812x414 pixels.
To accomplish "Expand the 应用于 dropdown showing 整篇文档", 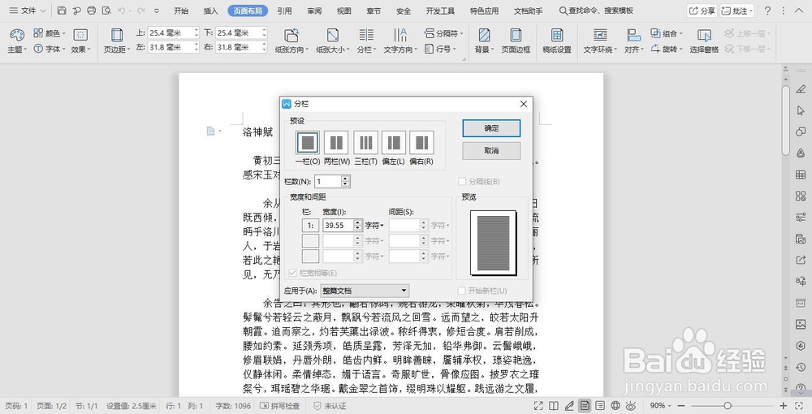I will tap(365, 291).
